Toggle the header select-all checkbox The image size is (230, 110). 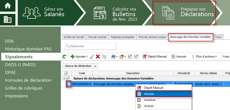[66, 73]
